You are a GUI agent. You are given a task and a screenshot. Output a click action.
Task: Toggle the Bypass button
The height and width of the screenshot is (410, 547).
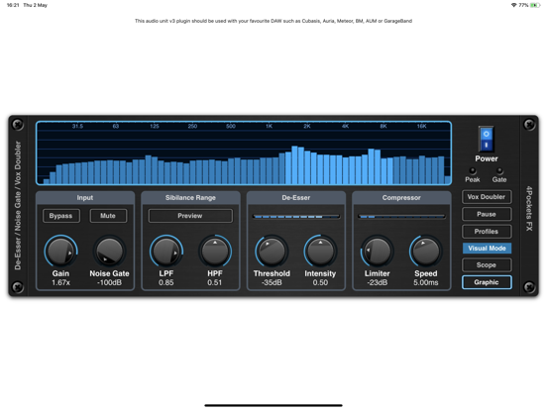[x=61, y=216]
